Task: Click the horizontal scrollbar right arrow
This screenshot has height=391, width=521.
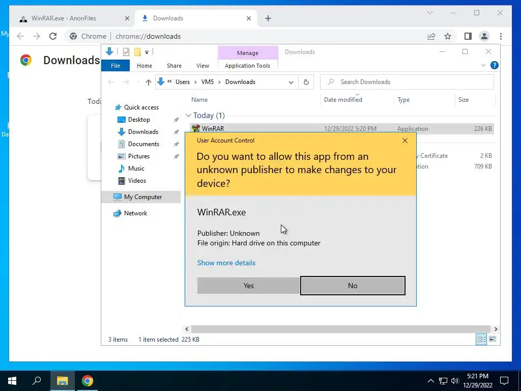Action: pyautogui.click(x=496, y=329)
